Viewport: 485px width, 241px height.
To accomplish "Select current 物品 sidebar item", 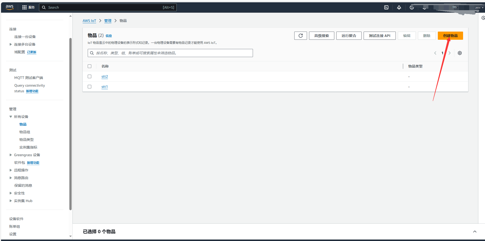I will coord(23,124).
